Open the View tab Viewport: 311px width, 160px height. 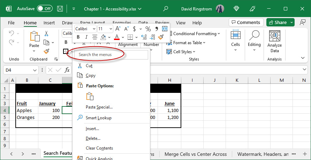[x=181, y=23]
